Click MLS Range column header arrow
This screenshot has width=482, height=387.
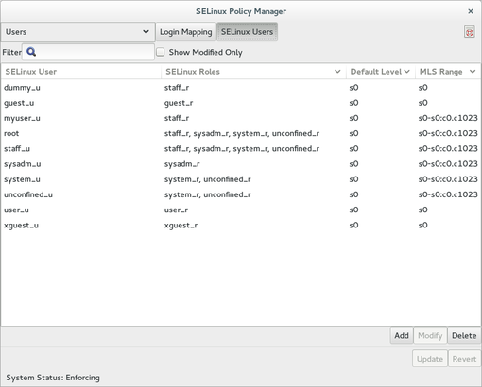[473, 72]
